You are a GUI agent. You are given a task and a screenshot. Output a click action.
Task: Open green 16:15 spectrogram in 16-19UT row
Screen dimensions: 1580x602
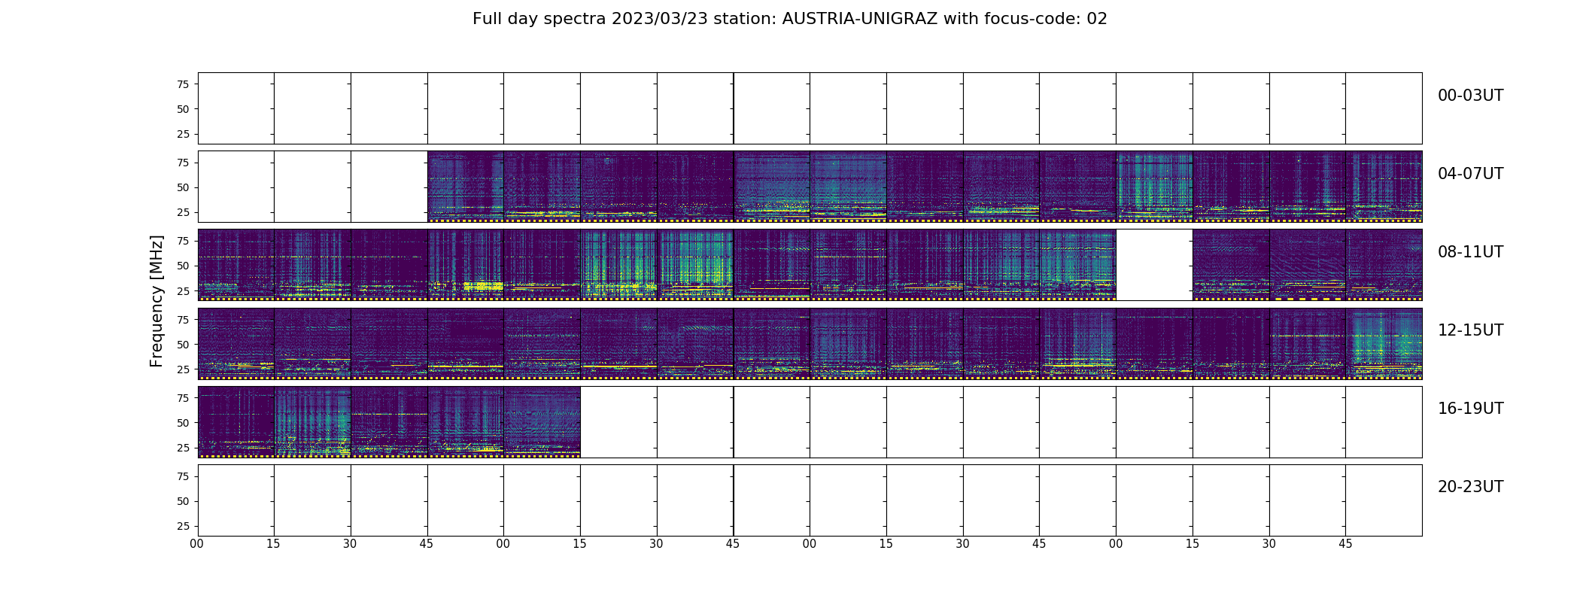pyautogui.click(x=312, y=421)
